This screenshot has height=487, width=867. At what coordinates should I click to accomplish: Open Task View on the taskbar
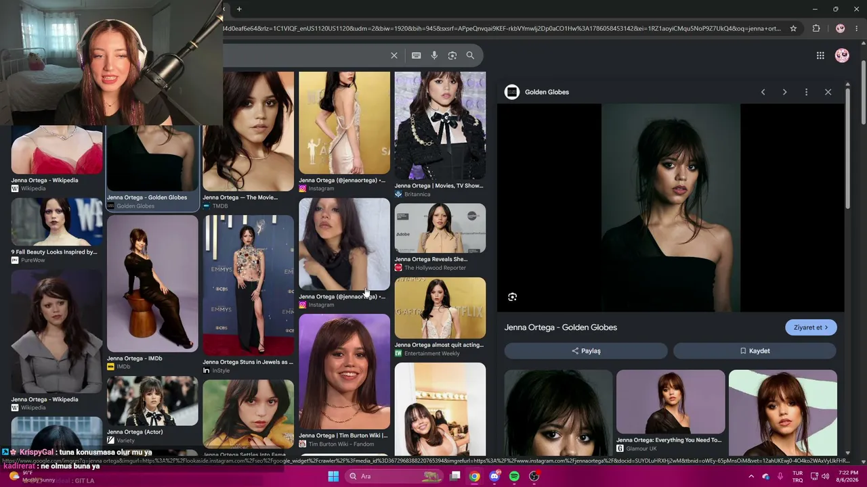pos(455,476)
